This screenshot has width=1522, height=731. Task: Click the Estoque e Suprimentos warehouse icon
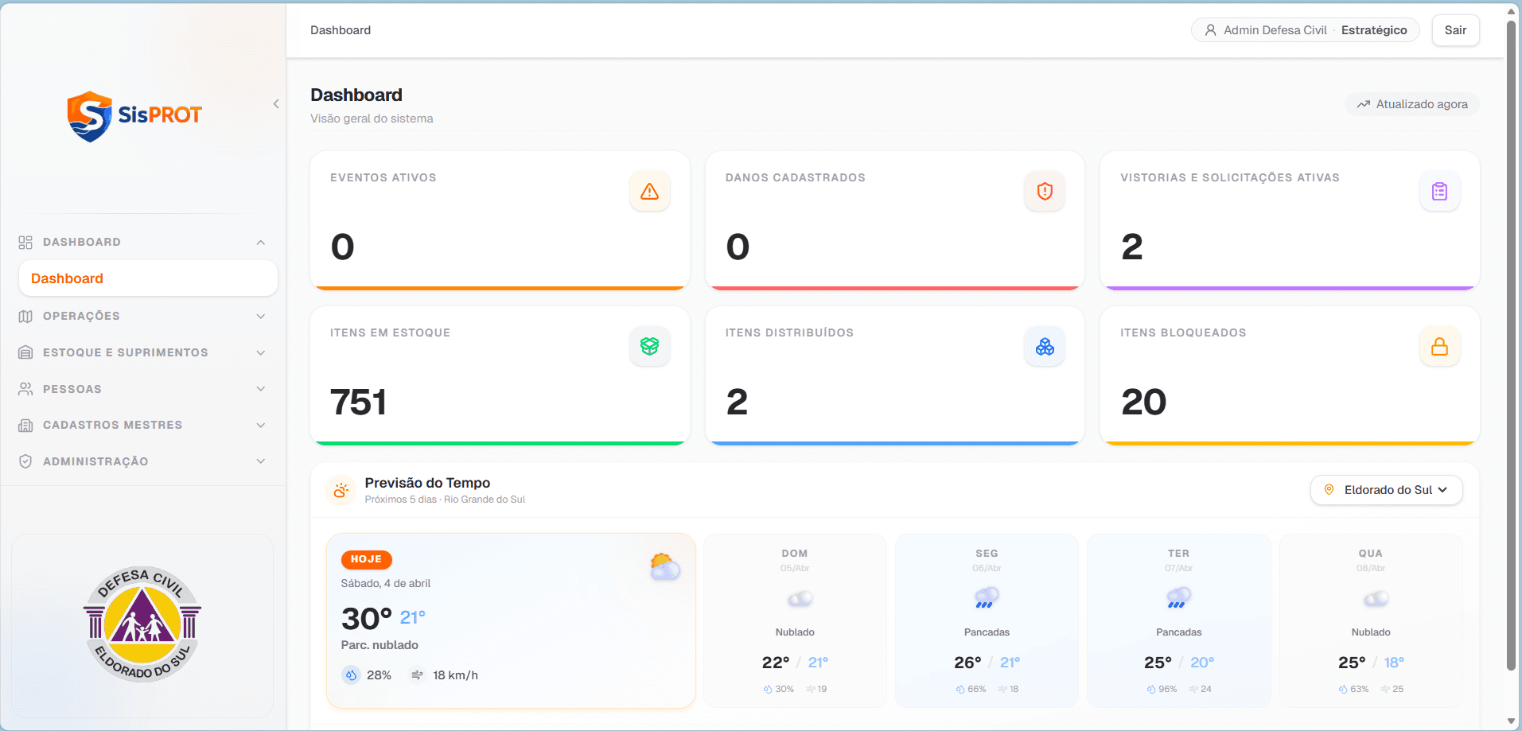pyautogui.click(x=25, y=352)
